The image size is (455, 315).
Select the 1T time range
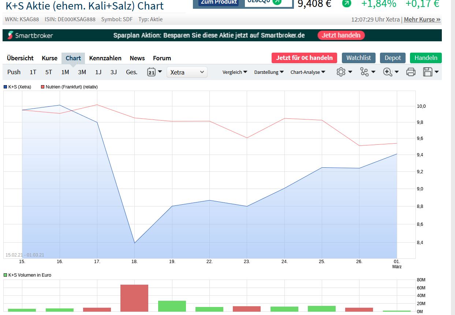(33, 72)
